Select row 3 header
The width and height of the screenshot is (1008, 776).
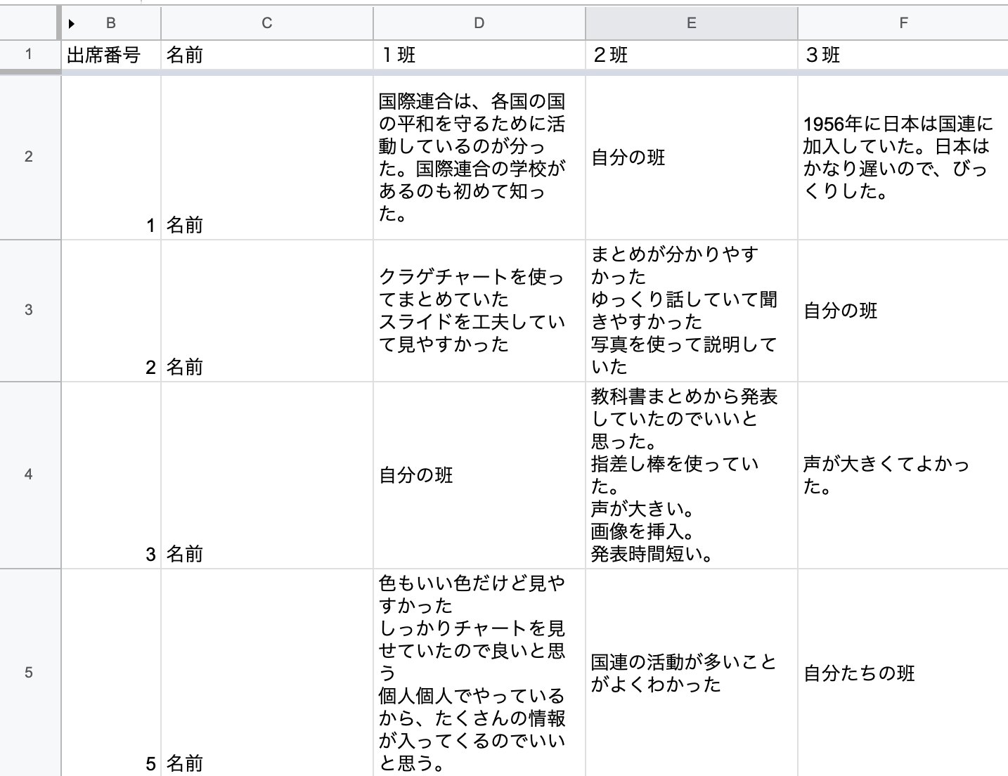click(x=29, y=310)
